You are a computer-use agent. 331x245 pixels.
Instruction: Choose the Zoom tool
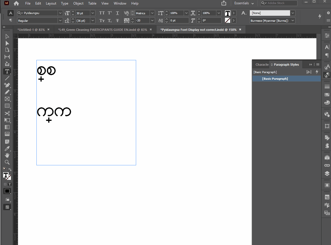pyautogui.click(x=7, y=162)
